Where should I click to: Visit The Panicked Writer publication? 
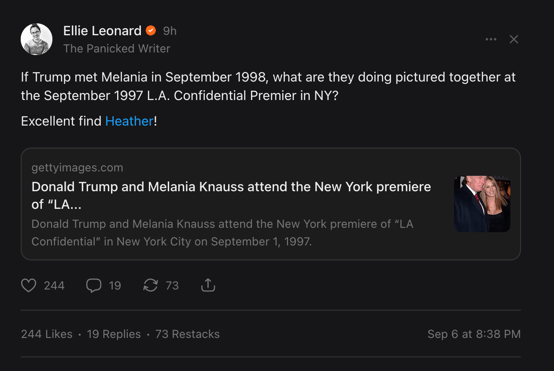tap(117, 48)
